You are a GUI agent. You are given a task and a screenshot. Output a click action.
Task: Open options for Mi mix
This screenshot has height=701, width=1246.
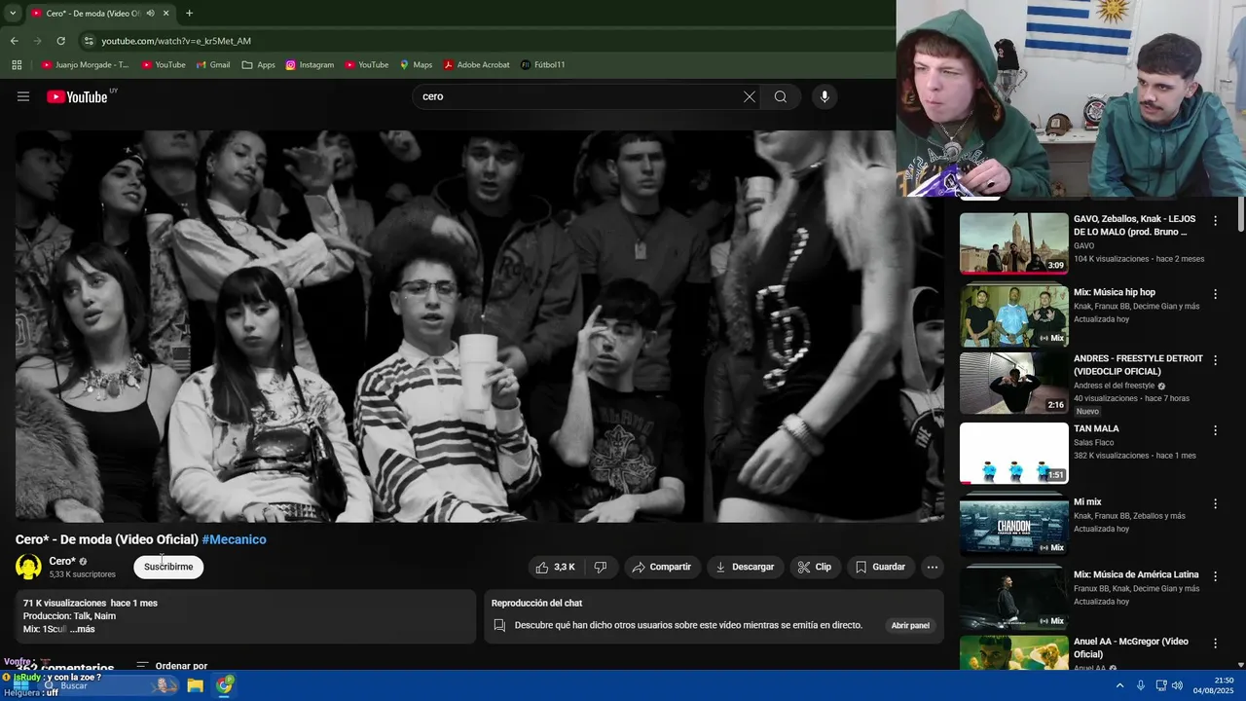pos(1215,503)
